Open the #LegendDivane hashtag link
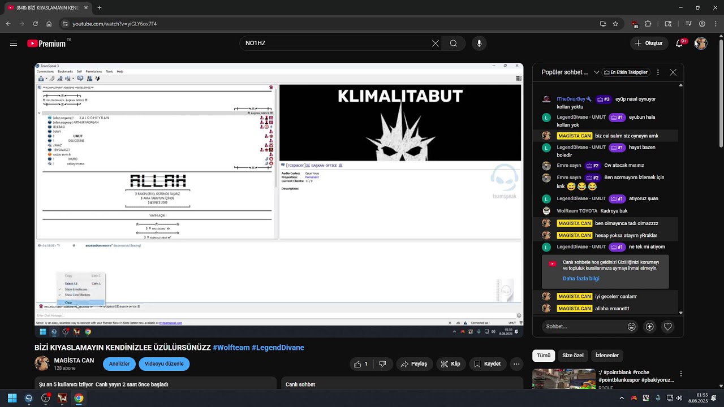Viewport: 724px width, 407px height. tap(278, 348)
